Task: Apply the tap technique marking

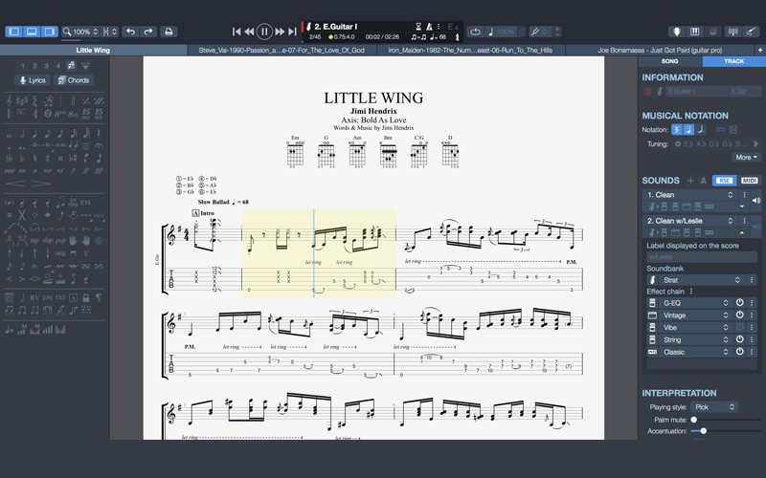Action: 34,241
